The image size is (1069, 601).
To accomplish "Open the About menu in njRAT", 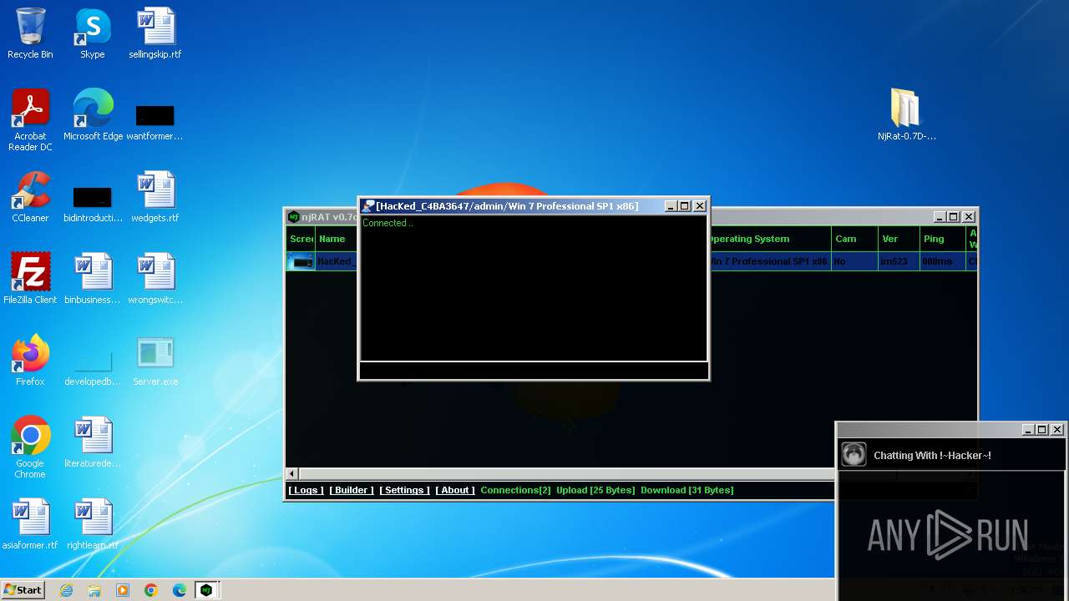I will point(455,490).
